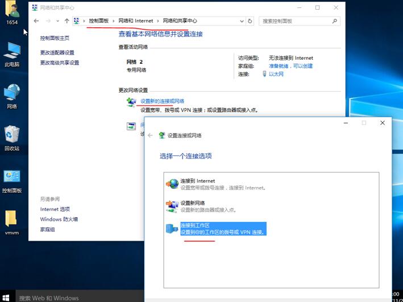Expand the address bar history dropdown

tap(240, 21)
